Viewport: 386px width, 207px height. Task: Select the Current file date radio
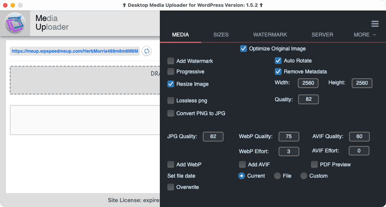coord(242,176)
